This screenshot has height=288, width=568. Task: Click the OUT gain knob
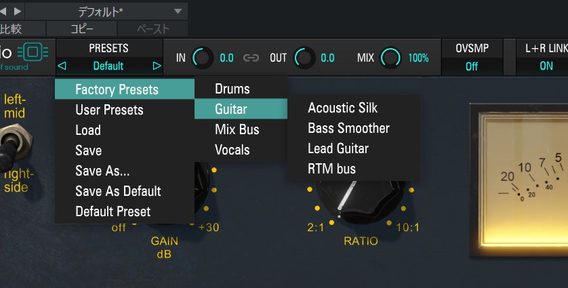[x=304, y=58]
